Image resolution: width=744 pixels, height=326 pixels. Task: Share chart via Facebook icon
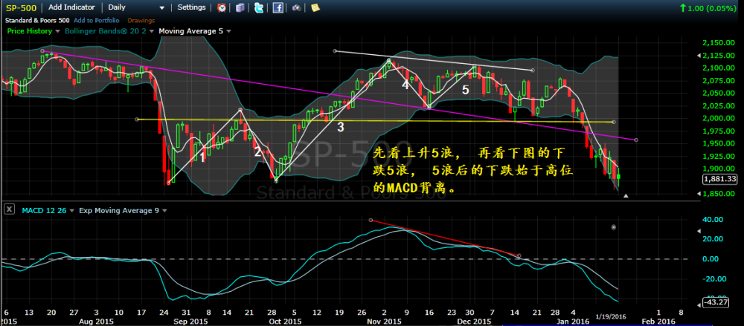pos(277,7)
